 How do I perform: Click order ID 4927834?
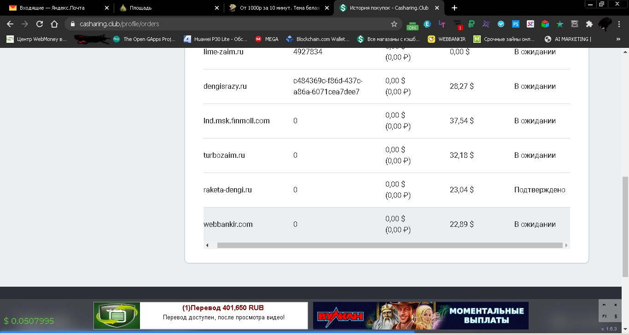[x=308, y=52]
